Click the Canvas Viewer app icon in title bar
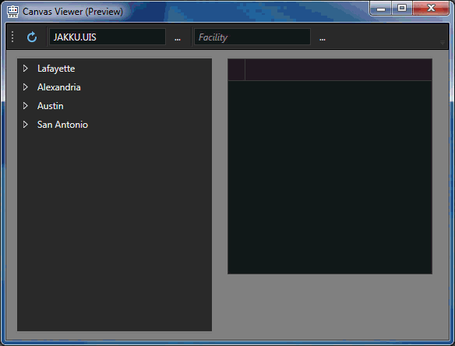This screenshot has height=346, width=455. [x=12, y=12]
